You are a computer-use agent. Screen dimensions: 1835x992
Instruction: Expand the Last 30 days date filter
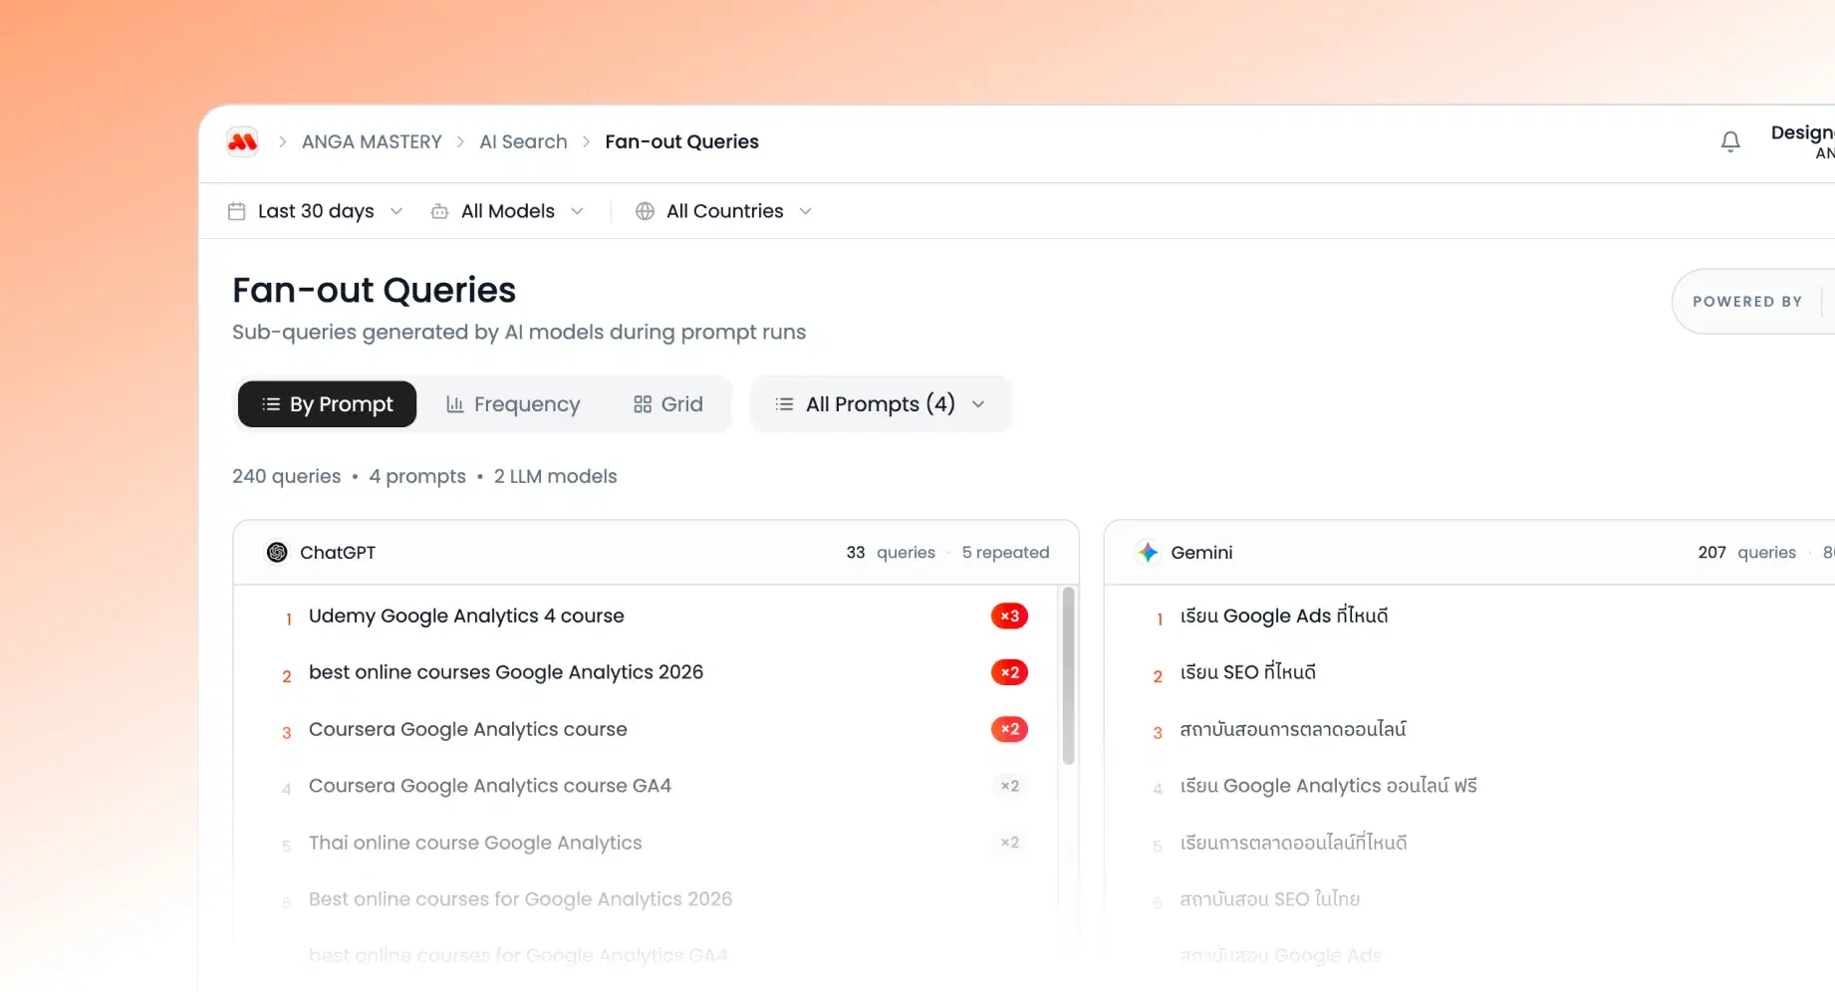point(316,211)
